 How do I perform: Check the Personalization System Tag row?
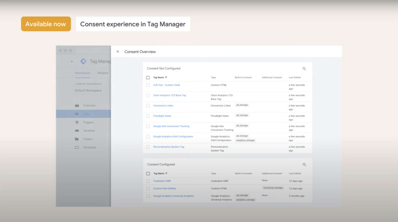(x=148, y=147)
